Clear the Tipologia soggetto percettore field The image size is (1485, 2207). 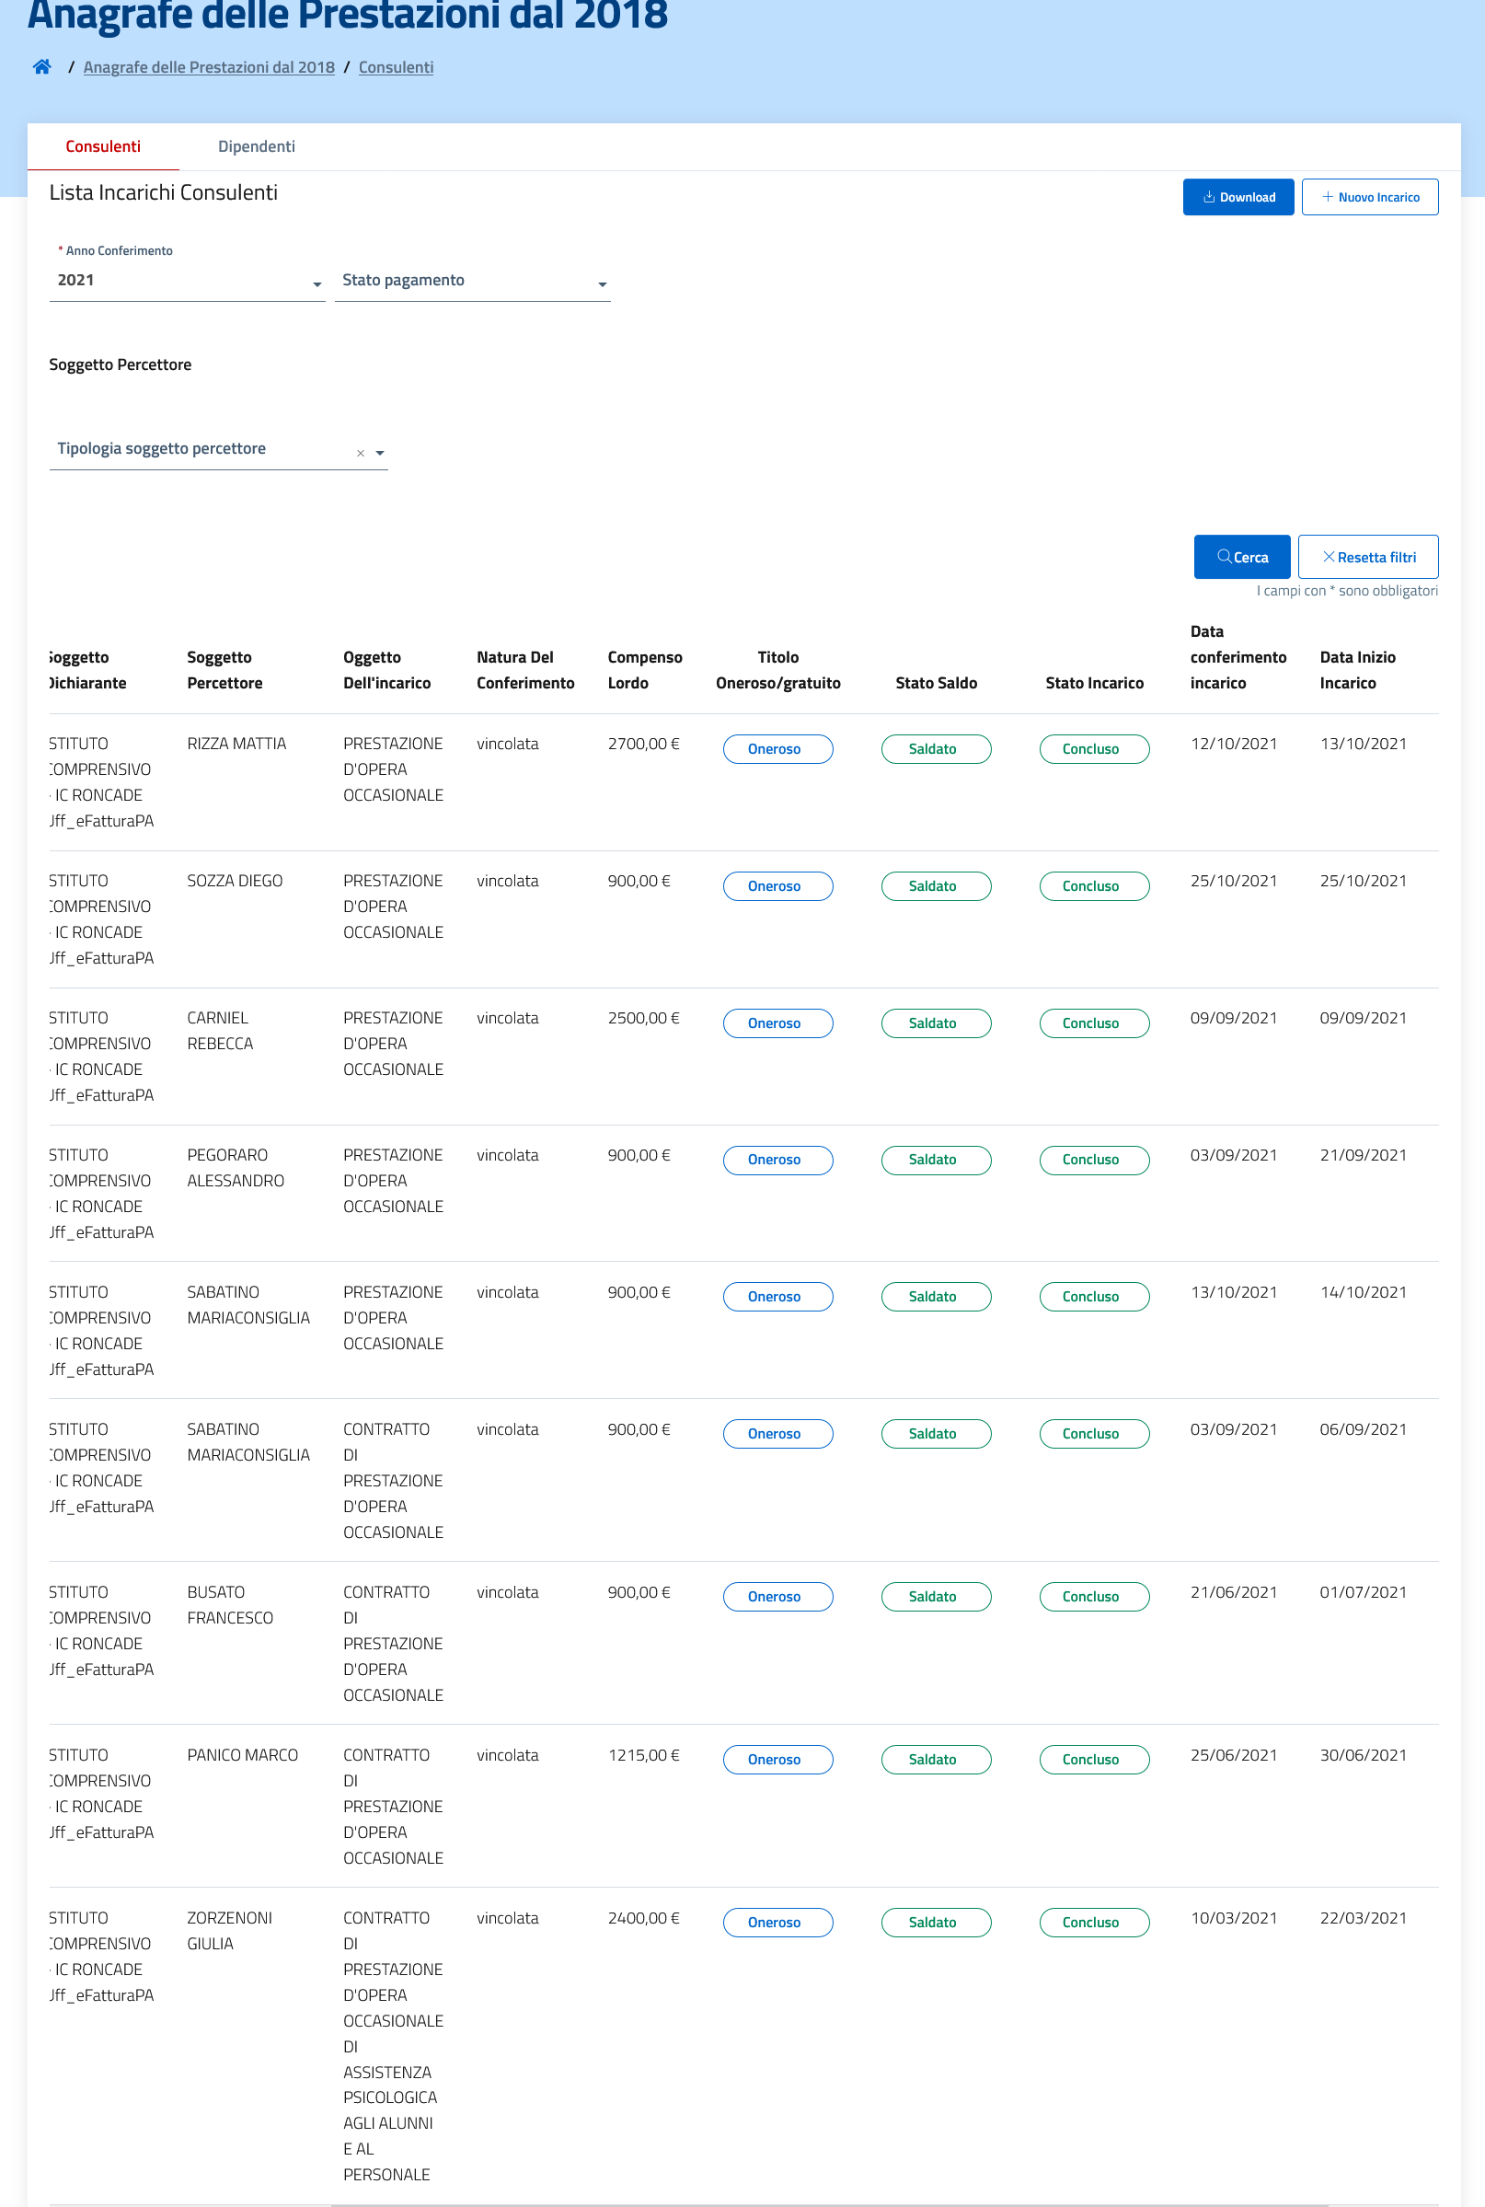360,454
